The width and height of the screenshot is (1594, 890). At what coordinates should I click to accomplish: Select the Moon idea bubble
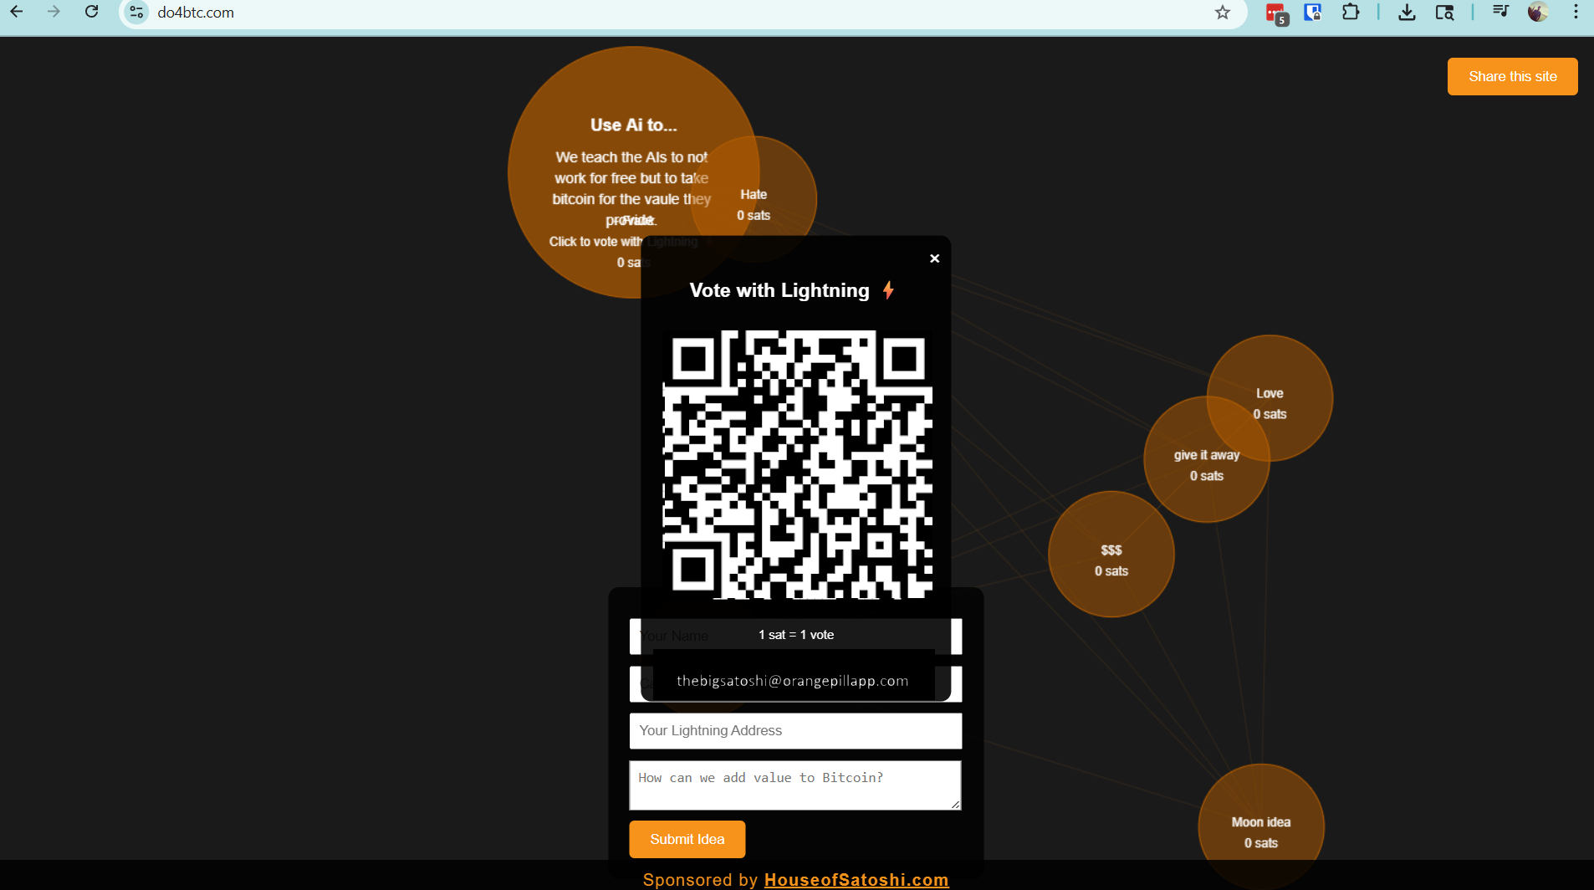(x=1261, y=828)
